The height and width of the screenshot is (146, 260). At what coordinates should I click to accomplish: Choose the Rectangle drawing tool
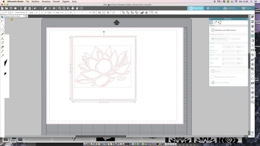coord(2,30)
